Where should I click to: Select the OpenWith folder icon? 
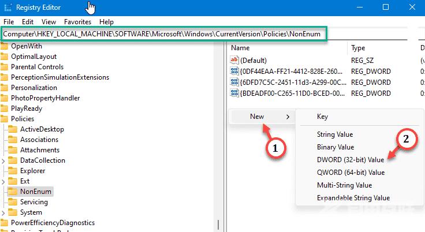4,46
